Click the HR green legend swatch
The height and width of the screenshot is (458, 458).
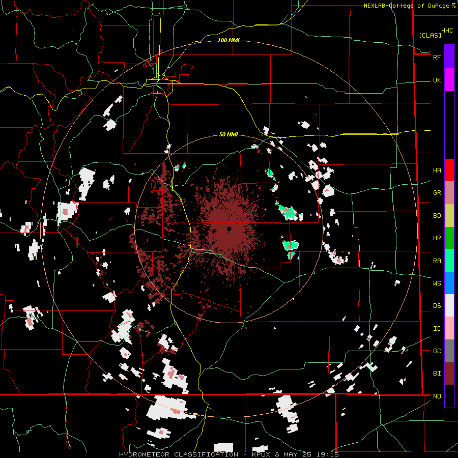coord(449,238)
